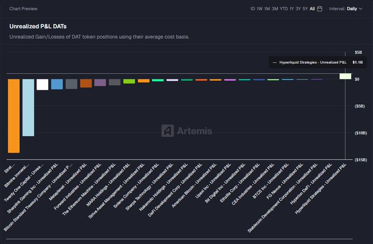
Task: Click the blue Sharplink Gaming bar
Action: (57, 84)
